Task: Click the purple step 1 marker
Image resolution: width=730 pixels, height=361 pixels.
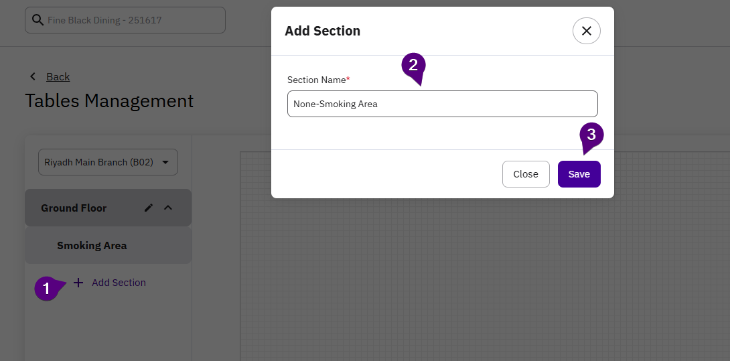Action: coord(46,289)
